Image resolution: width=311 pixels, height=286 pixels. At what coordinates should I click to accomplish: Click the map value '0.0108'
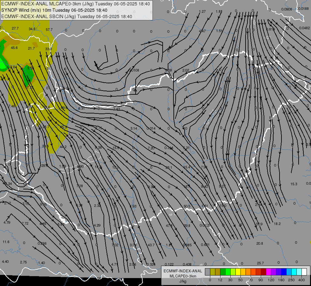pyautogui.click(x=134, y=70)
